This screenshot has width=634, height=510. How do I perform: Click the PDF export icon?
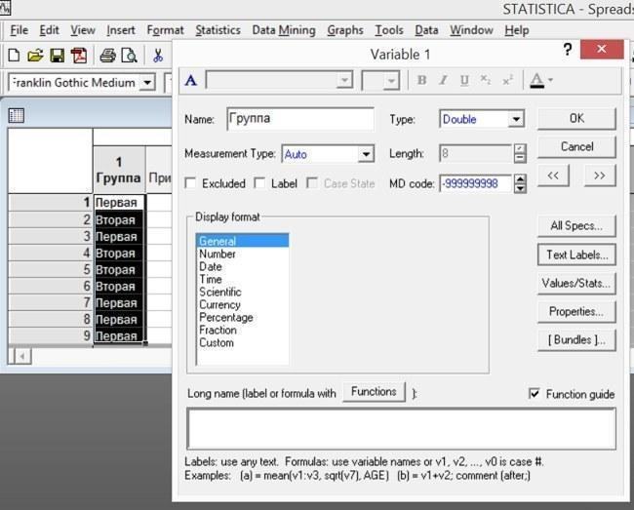[79, 56]
